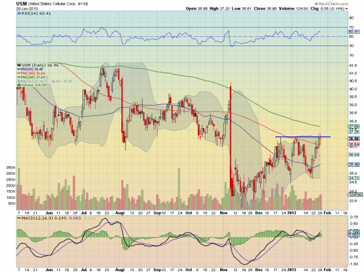Click the 36.04 middle band tag on the price axis
This screenshot has width=364, height=273.
click(x=354, y=155)
